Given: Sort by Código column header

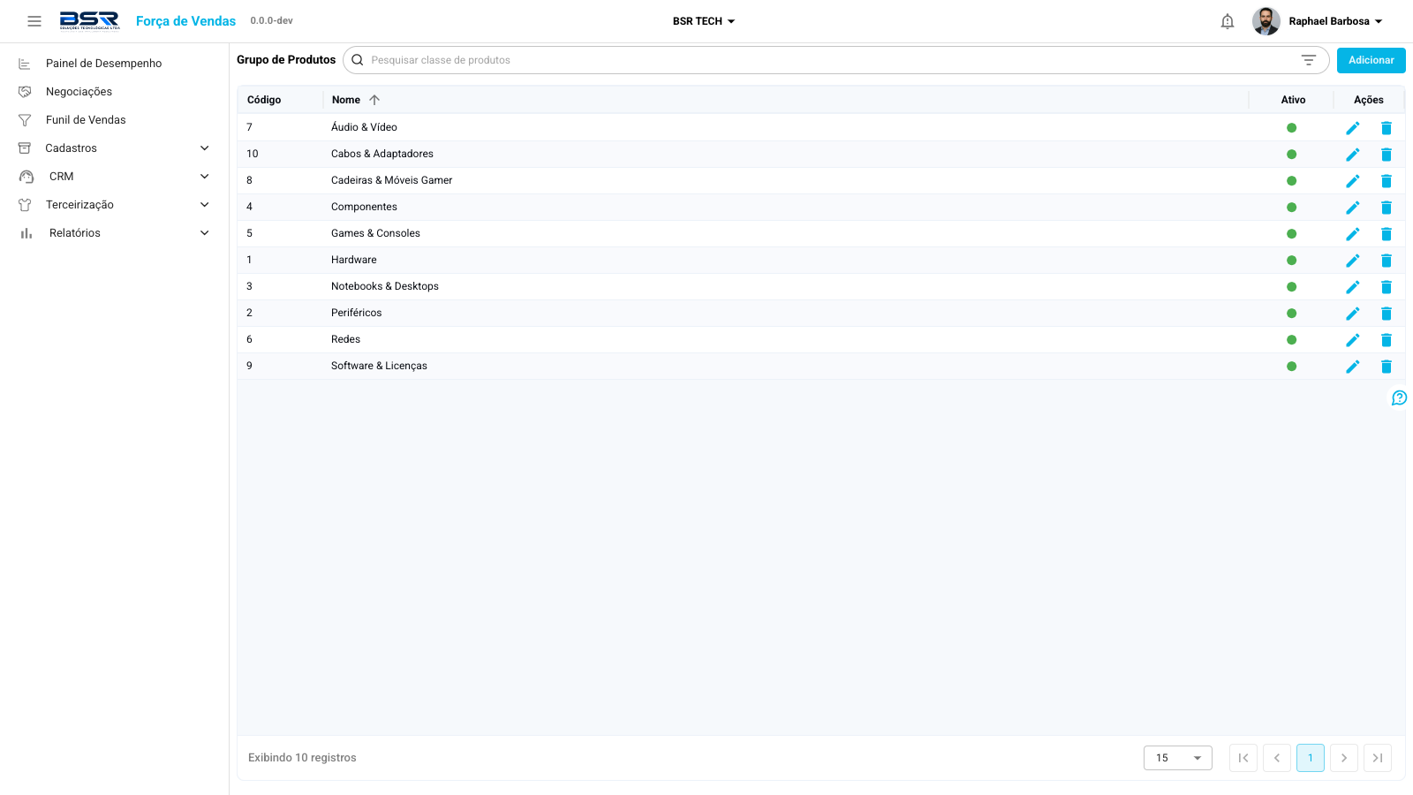Looking at the screenshot, I should [264, 100].
